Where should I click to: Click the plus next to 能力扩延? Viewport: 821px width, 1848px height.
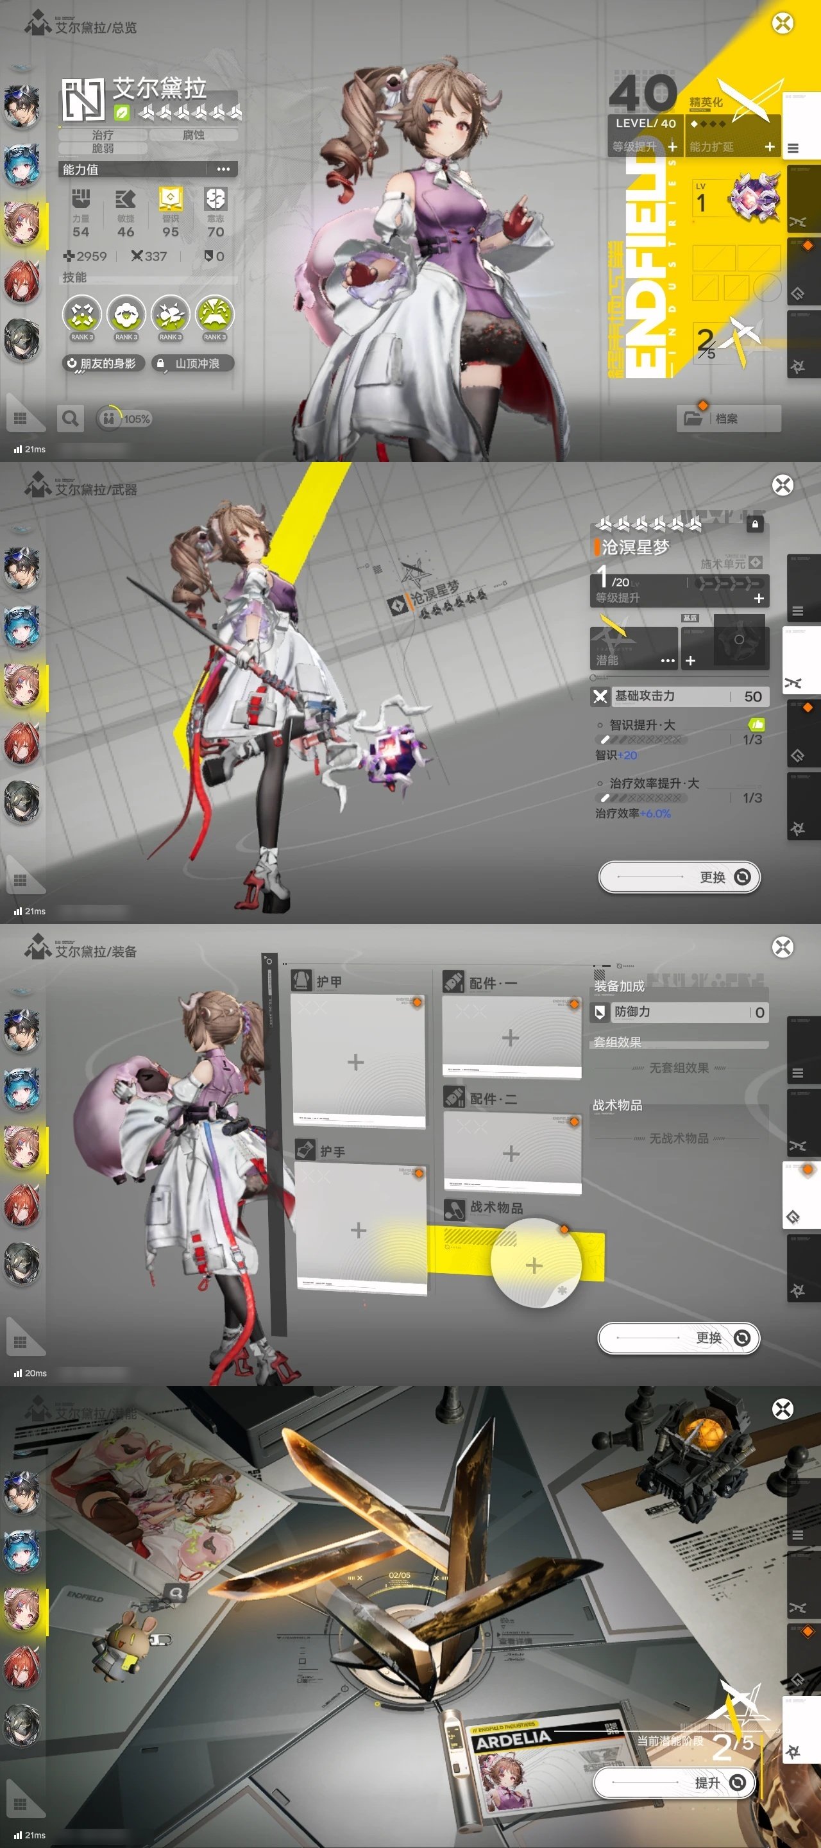coord(770,146)
